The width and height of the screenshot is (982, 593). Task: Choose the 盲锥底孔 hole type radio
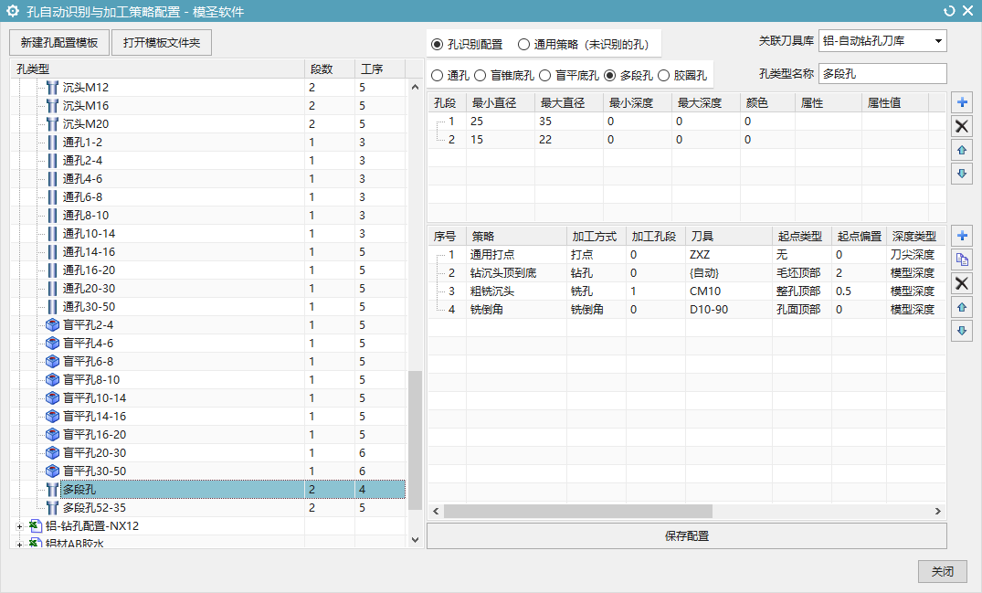(x=480, y=75)
